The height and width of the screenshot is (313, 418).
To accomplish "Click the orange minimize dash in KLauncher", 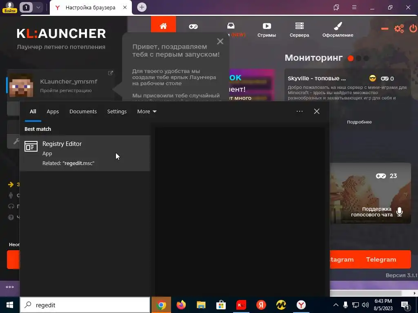I will click(x=385, y=29).
